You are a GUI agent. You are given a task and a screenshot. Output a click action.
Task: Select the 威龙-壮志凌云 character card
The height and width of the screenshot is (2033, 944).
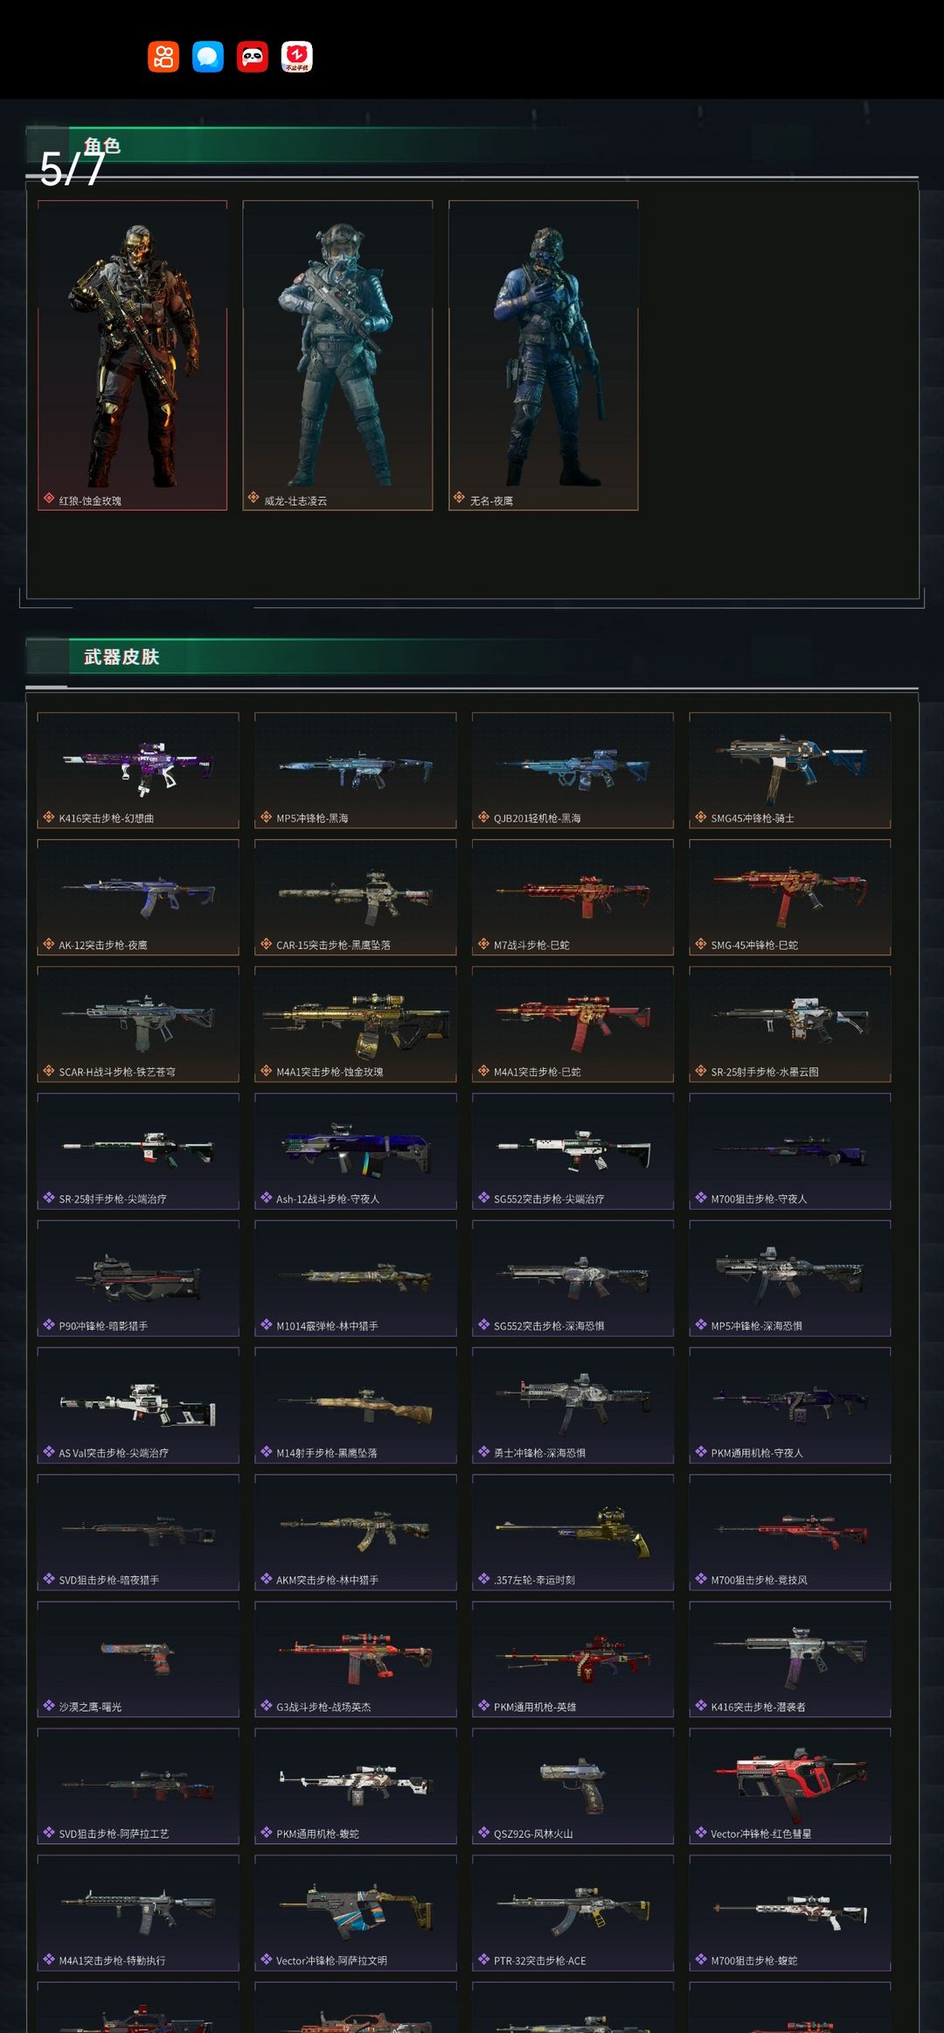[337, 355]
